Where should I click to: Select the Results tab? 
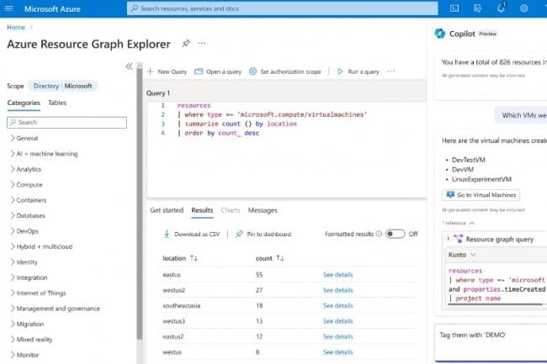[202, 210]
